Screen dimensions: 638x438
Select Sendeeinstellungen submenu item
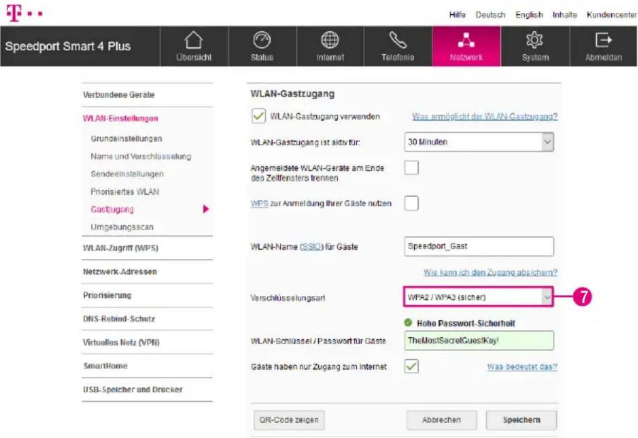coord(127,174)
